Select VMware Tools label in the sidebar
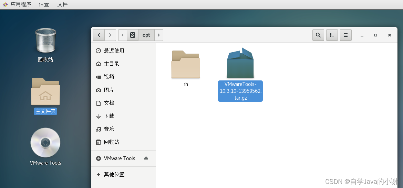The image size is (403, 188). pos(120,158)
